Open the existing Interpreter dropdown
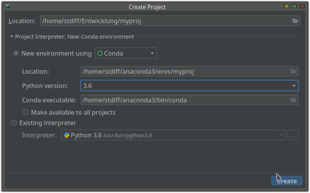 pyautogui.click(x=173, y=135)
